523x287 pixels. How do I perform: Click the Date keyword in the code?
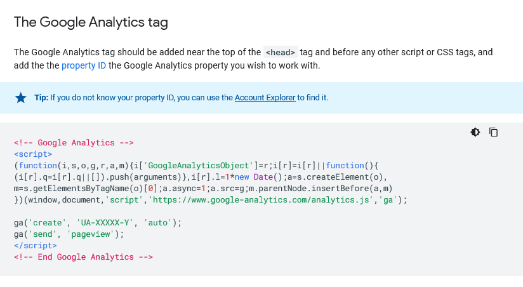pos(263,177)
